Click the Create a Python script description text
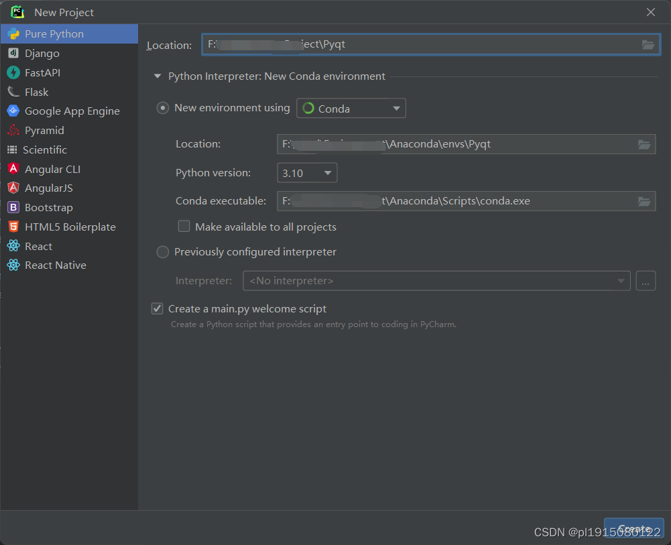671x545 pixels. pyautogui.click(x=314, y=324)
